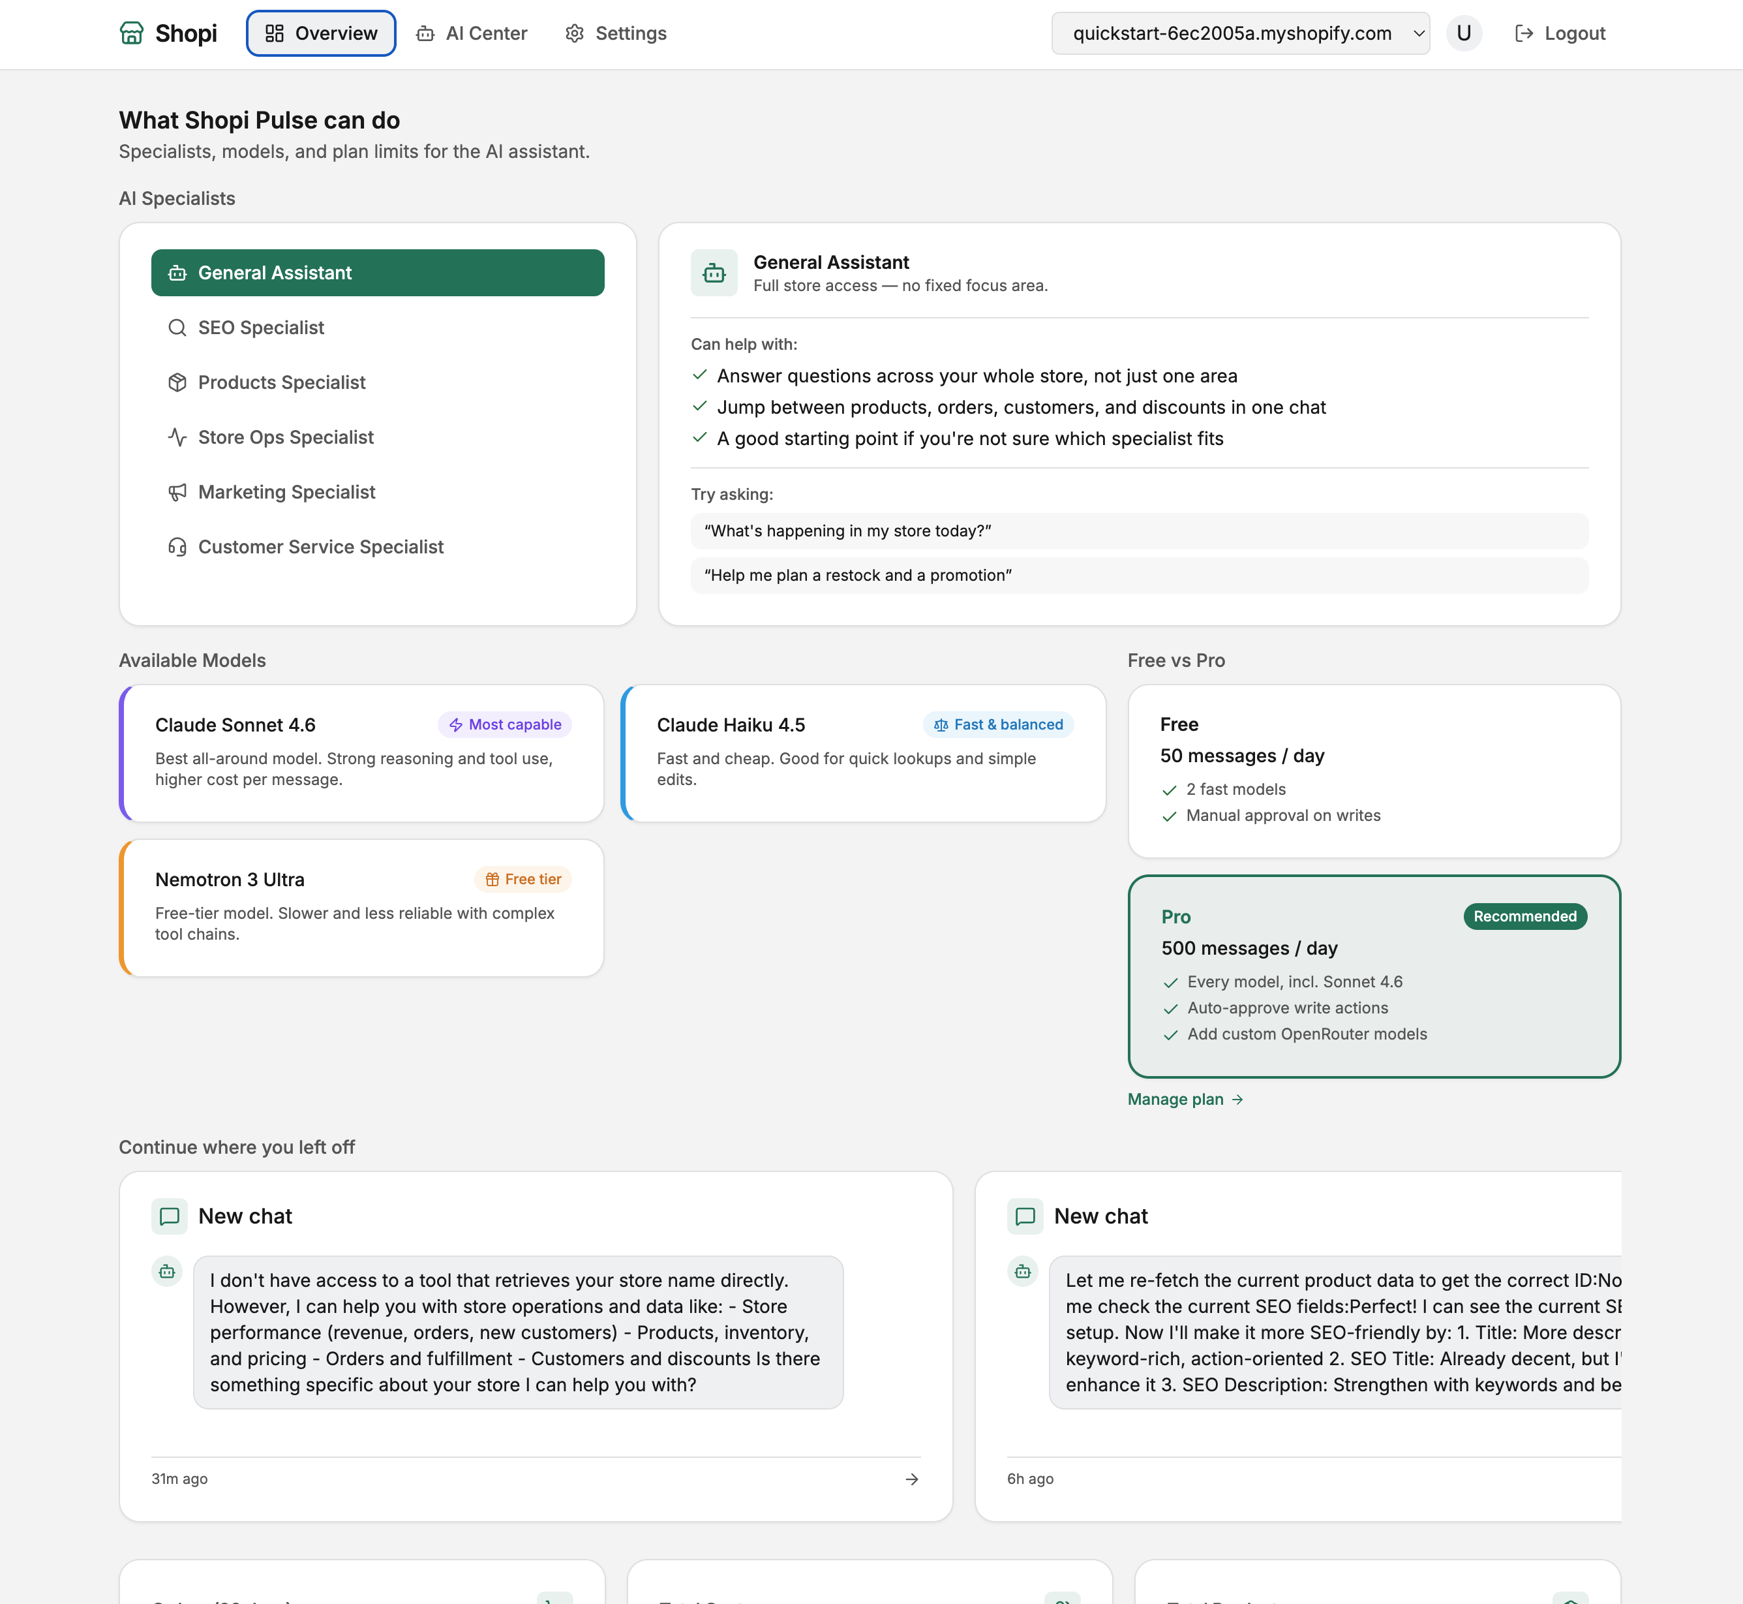
Task: Click the suggestion "Help me plan a restock and a promotion"
Action: pos(1139,575)
